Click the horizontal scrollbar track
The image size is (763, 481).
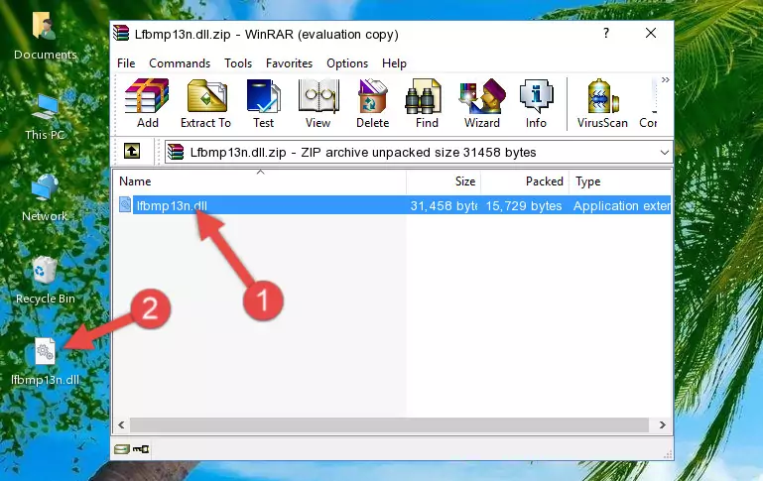point(389,425)
